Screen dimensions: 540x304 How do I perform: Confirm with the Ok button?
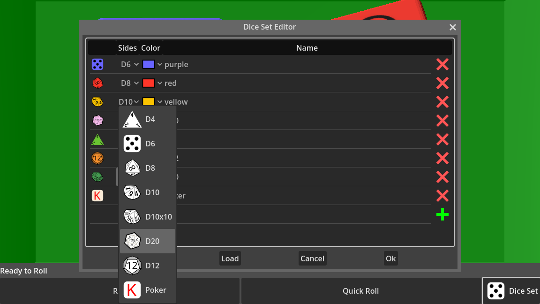point(391,258)
